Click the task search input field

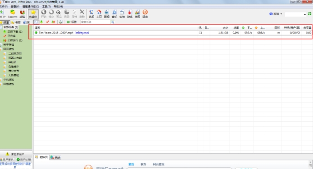pos(96,22)
